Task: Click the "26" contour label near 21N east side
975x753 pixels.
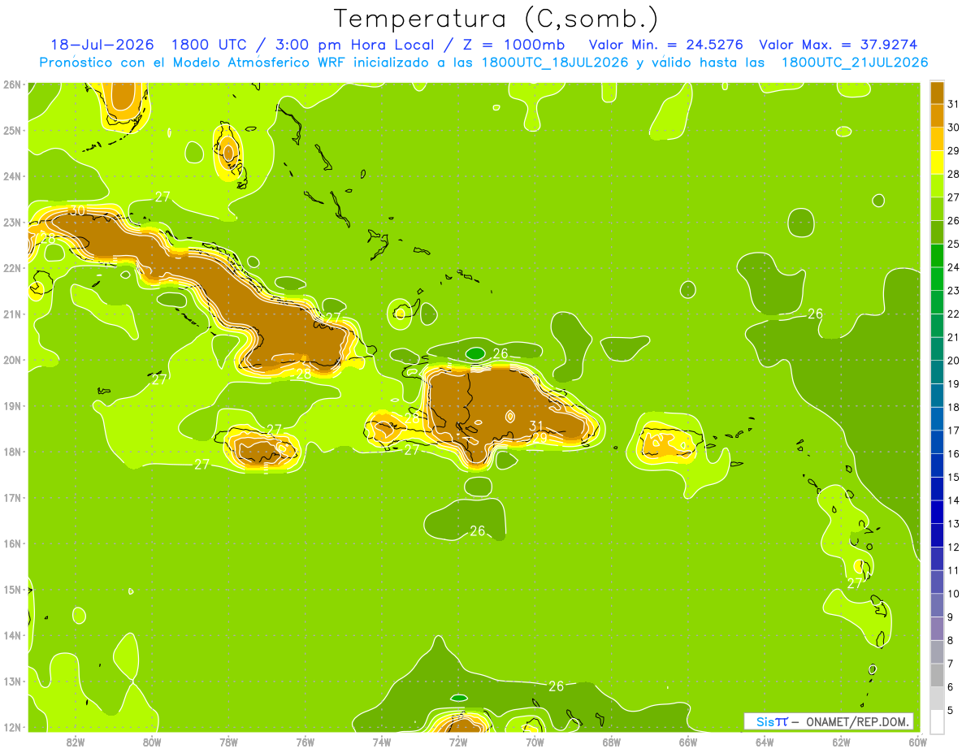Action: (x=816, y=314)
